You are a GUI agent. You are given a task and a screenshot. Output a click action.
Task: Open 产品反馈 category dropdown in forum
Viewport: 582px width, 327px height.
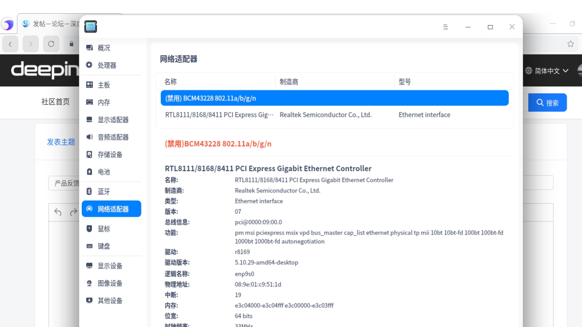tap(64, 183)
